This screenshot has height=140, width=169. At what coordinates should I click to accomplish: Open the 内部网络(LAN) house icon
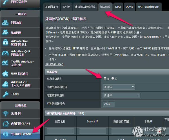click(6, 123)
